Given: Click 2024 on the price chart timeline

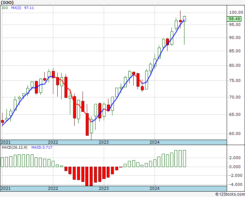Looking at the screenshot, I should click(x=155, y=142).
